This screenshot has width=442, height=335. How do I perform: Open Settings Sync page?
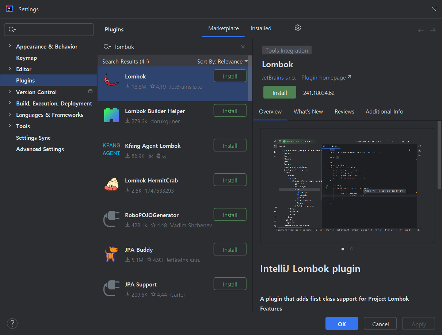click(x=33, y=138)
